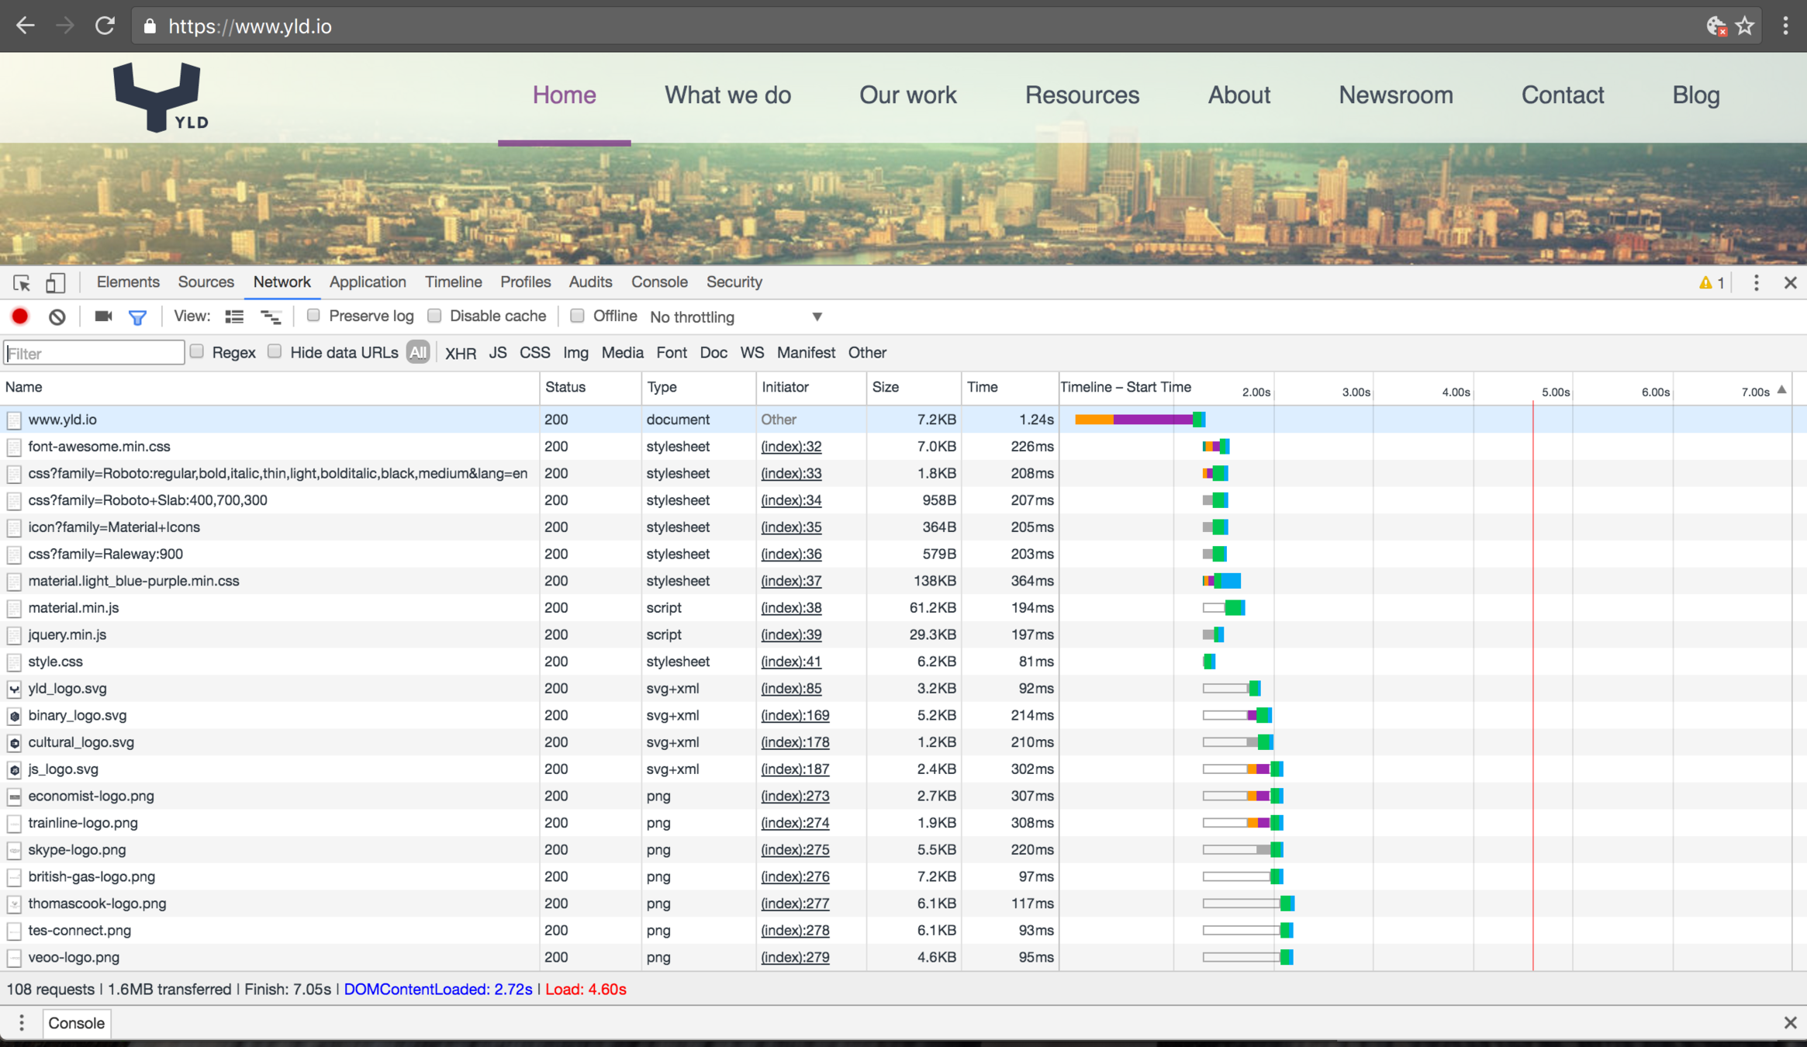
Task: Check the Disable cache checkbox
Action: (434, 316)
